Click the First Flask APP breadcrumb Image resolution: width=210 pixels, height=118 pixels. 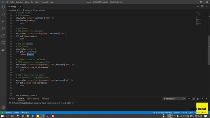click(14, 10)
